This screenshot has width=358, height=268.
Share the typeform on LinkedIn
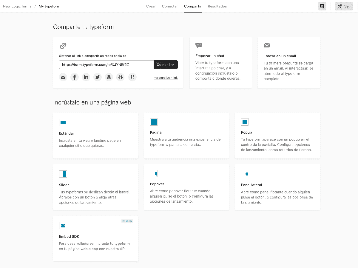(x=86, y=77)
